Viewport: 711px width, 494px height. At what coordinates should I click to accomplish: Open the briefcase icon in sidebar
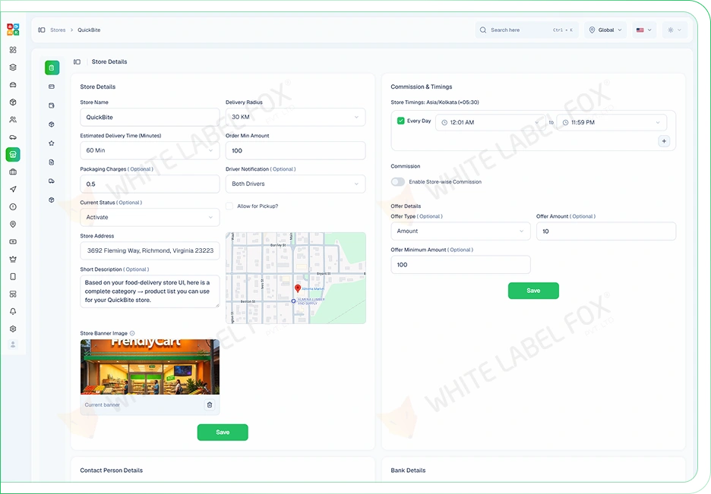[13, 172]
